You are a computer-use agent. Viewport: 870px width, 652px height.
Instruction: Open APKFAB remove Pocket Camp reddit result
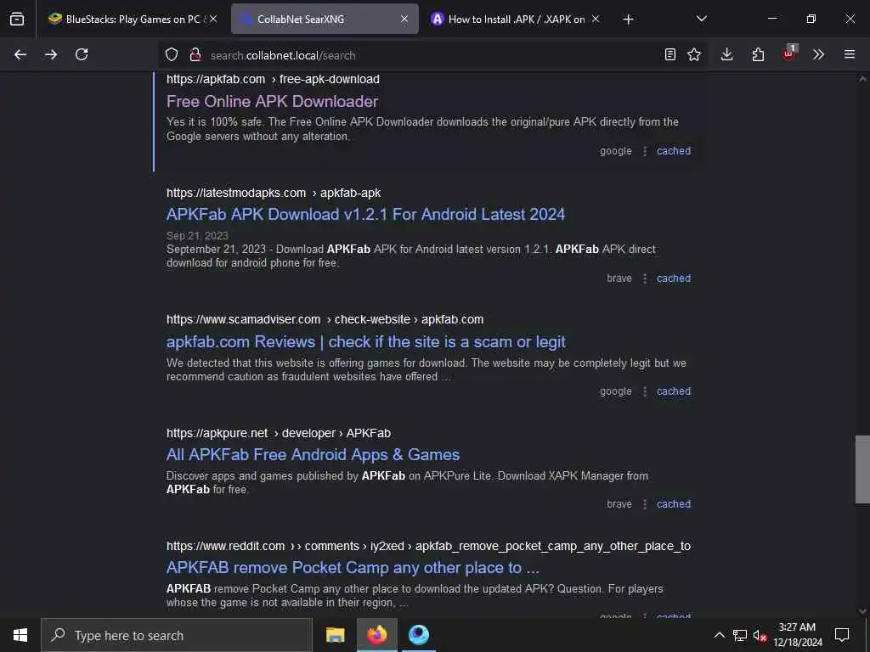[353, 568]
